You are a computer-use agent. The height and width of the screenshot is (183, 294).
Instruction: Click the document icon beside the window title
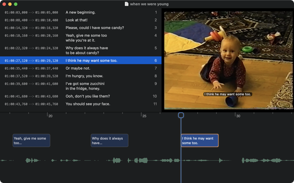[126, 4]
